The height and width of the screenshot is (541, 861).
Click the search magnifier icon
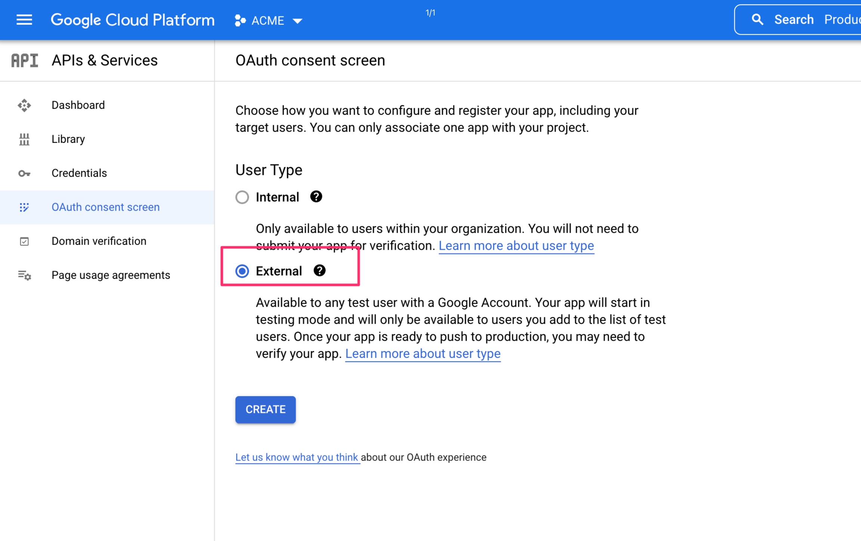point(757,19)
